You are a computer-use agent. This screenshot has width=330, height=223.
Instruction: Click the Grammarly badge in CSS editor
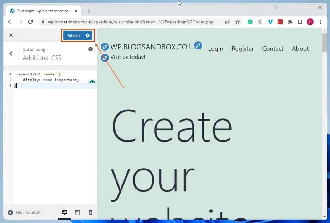[92, 82]
